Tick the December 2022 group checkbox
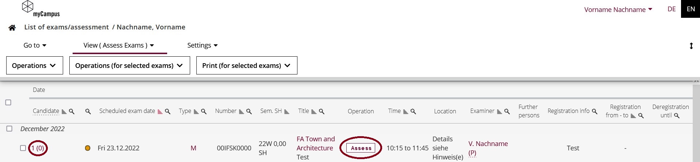Viewport: 700px width, 162px height. pos(9,129)
